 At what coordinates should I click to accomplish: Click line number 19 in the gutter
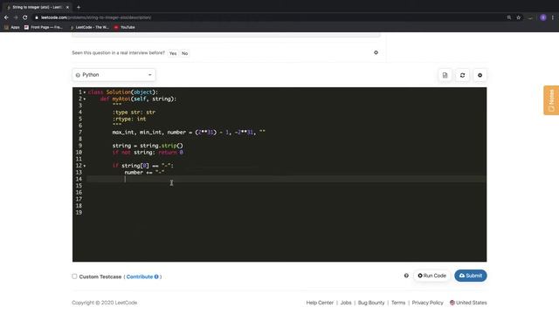(79, 213)
